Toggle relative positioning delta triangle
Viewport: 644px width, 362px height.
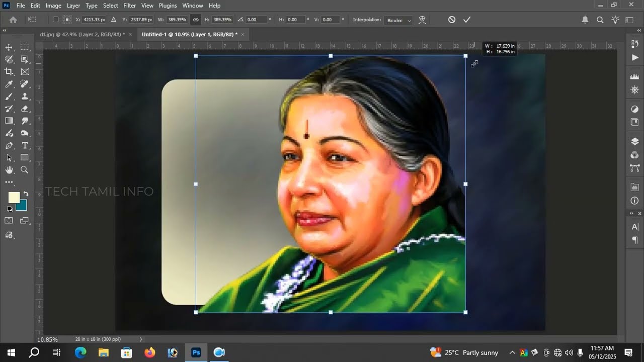coord(113,20)
